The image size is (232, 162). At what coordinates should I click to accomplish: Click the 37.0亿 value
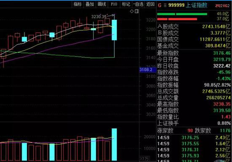pos(223,19)
